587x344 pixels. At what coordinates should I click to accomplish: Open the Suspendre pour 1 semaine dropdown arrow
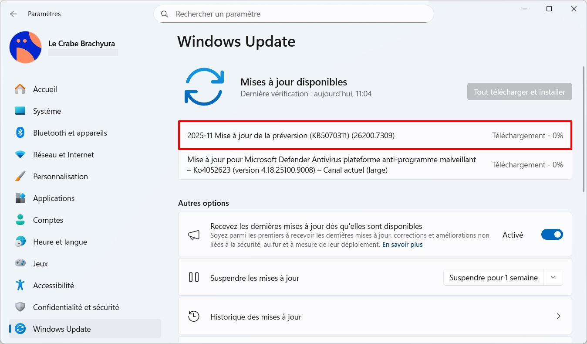coord(553,278)
